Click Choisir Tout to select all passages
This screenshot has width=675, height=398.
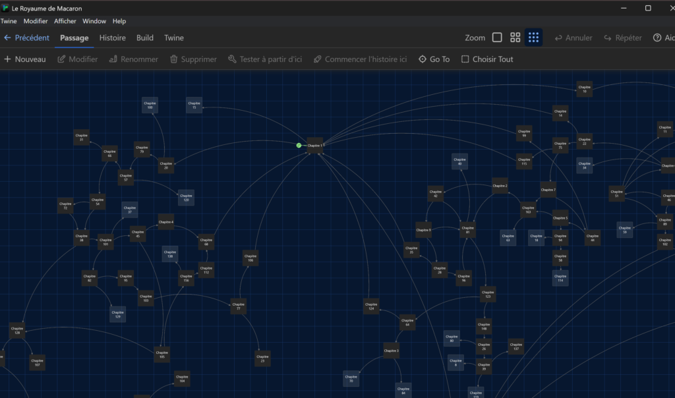(487, 59)
